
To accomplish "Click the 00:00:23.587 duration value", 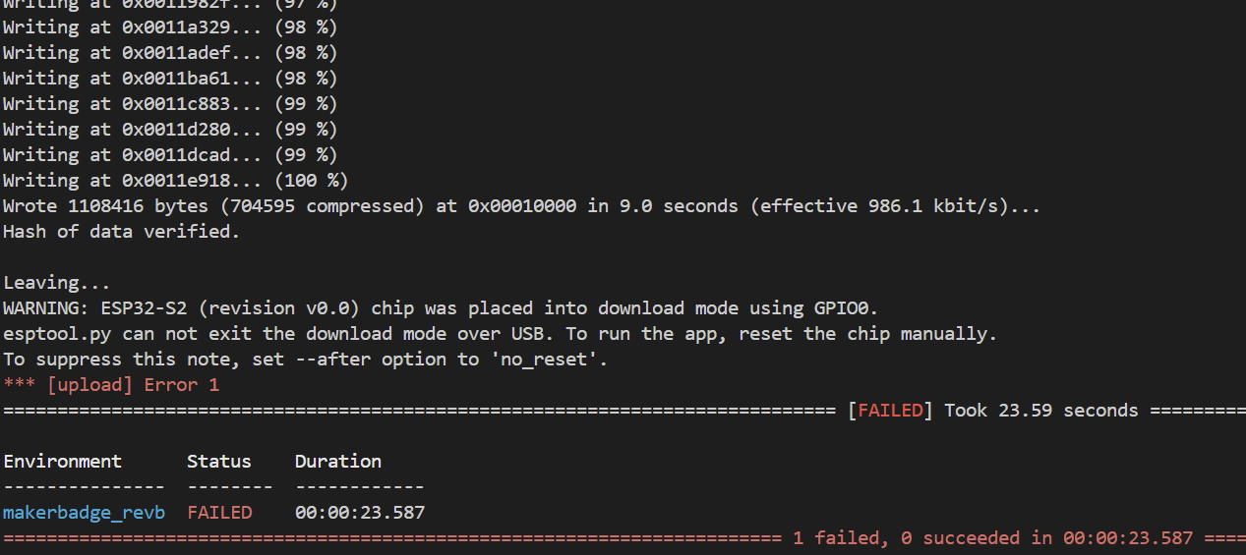I will click(360, 512).
